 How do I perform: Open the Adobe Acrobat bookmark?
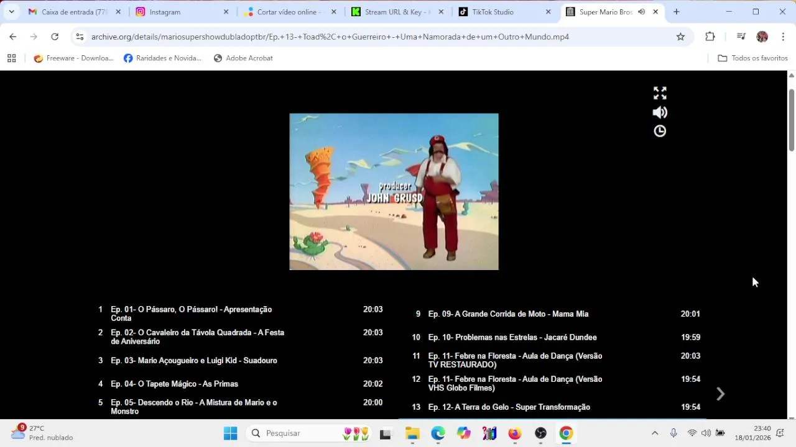tap(243, 58)
